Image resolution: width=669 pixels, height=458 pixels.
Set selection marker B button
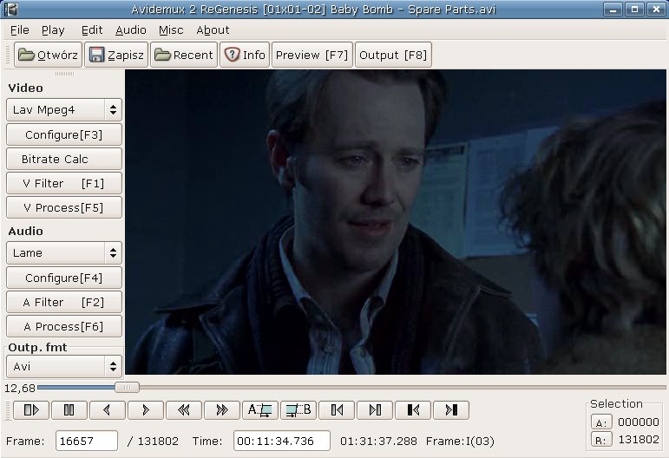tap(298, 410)
